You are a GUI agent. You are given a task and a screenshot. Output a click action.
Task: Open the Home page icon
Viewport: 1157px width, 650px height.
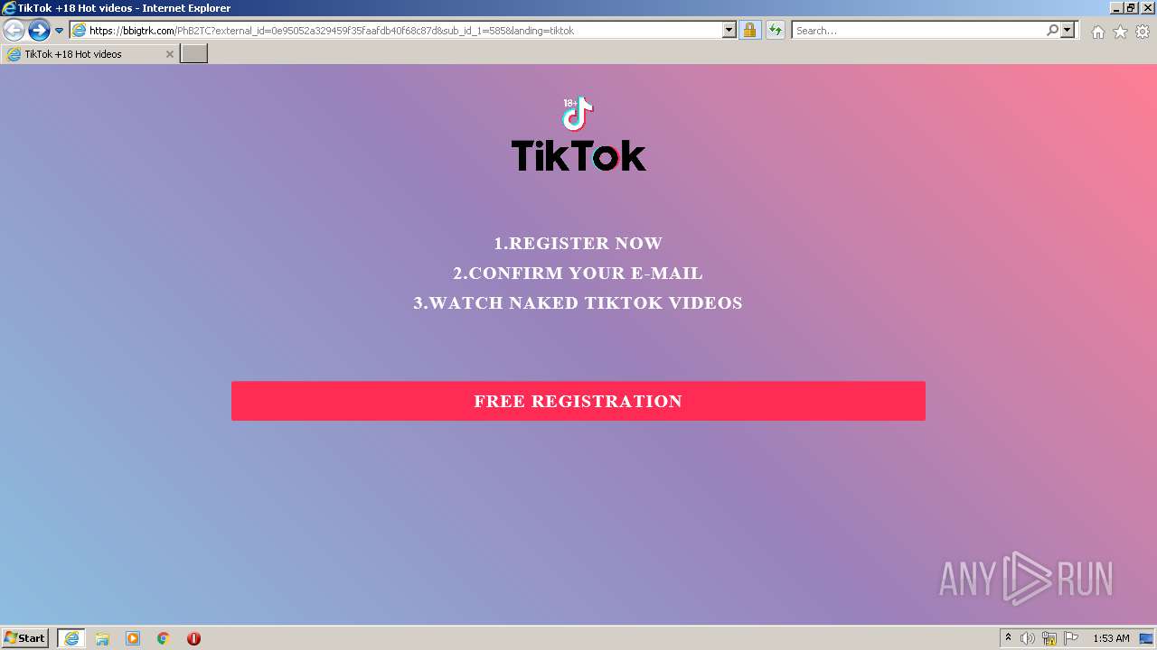coord(1097,32)
